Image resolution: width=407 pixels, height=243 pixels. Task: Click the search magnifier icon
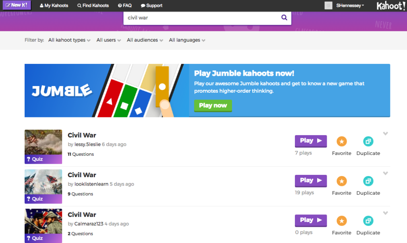point(284,17)
